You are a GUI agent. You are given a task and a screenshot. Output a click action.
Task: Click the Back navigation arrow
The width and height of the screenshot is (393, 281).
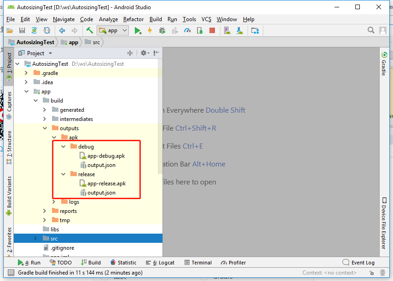tap(62, 30)
